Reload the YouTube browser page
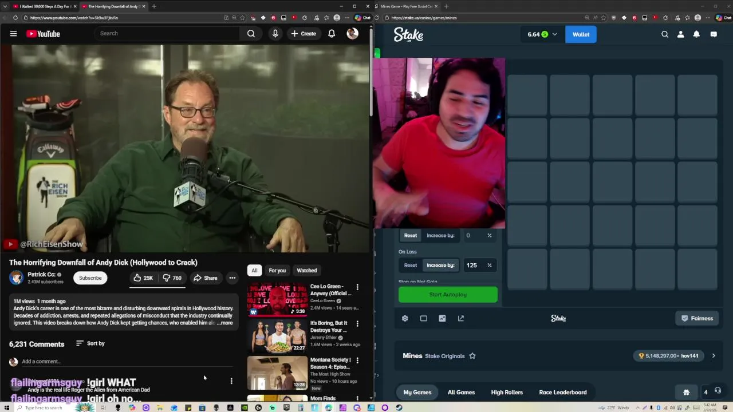Image resolution: width=733 pixels, height=412 pixels. click(15, 18)
